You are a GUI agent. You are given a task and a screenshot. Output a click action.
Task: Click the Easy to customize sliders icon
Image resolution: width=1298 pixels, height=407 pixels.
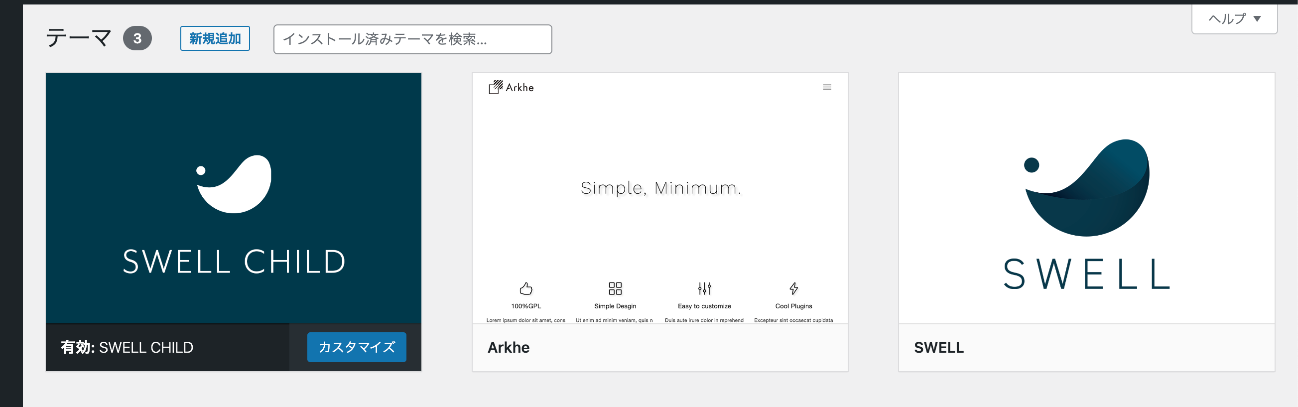coord(704,288)
